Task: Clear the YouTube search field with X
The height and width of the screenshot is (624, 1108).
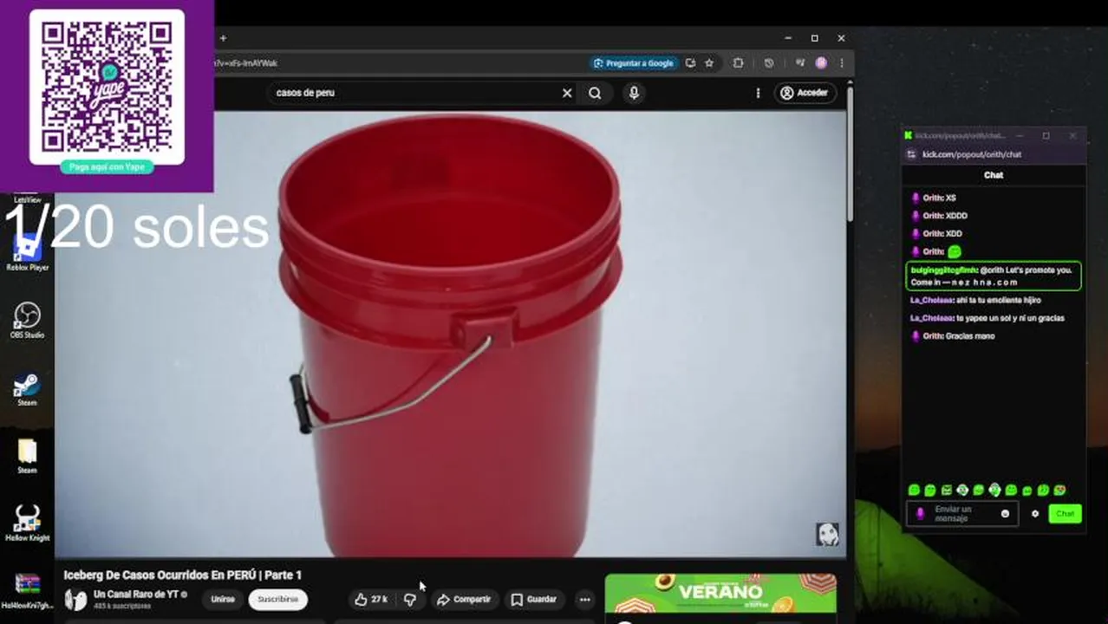Action: pyautogui.click(x=567, y=93)
